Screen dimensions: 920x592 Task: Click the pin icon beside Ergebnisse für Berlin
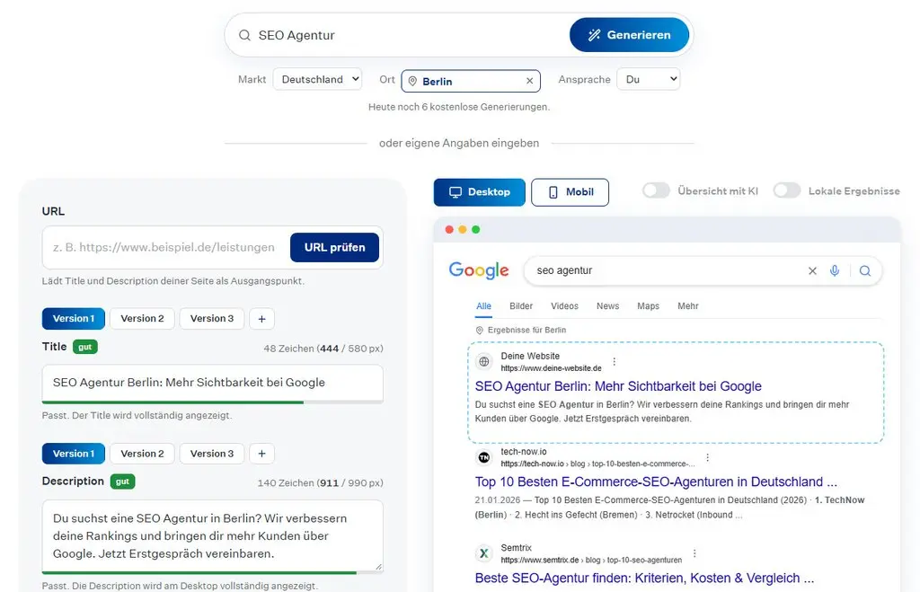click(480, 331)
